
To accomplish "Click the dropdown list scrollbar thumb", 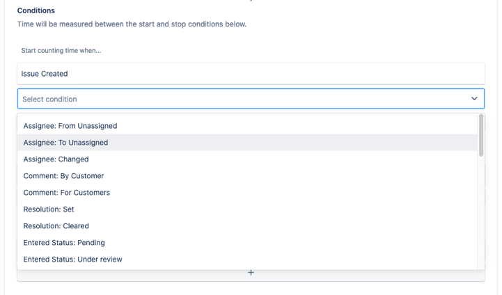I will pos(480,136).
